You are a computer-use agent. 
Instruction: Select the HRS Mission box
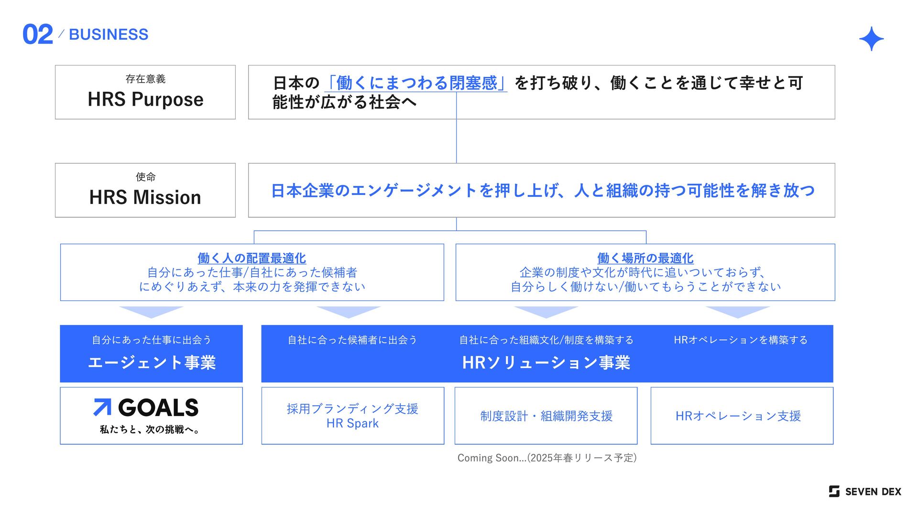[145, 190]
